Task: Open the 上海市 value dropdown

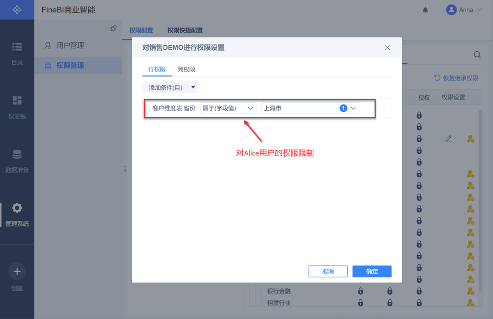Action: [311, 109]
